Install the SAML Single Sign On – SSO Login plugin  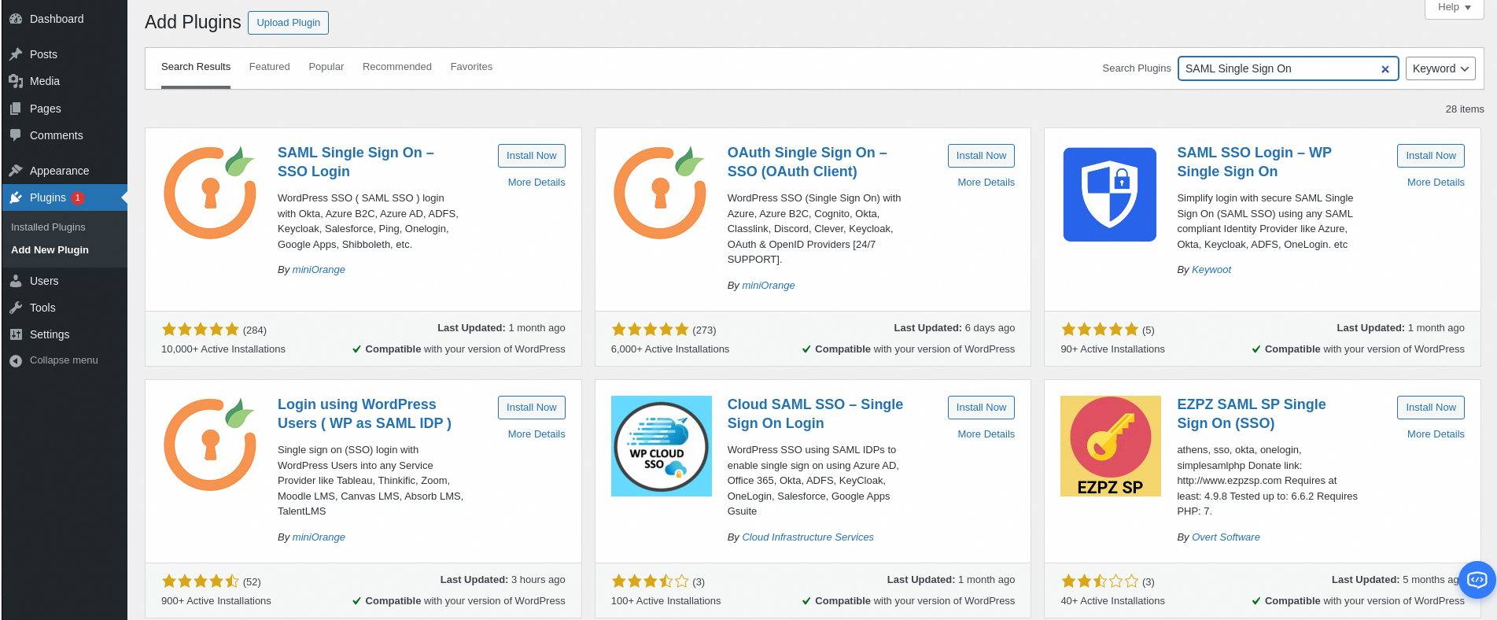click(x=531, y=156)
